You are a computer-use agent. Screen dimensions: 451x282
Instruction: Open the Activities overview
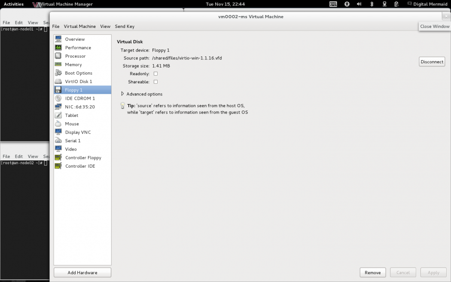coord(14,4)
